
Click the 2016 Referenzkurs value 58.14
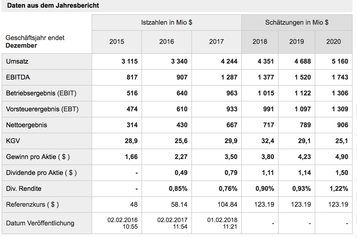(179, 205)
